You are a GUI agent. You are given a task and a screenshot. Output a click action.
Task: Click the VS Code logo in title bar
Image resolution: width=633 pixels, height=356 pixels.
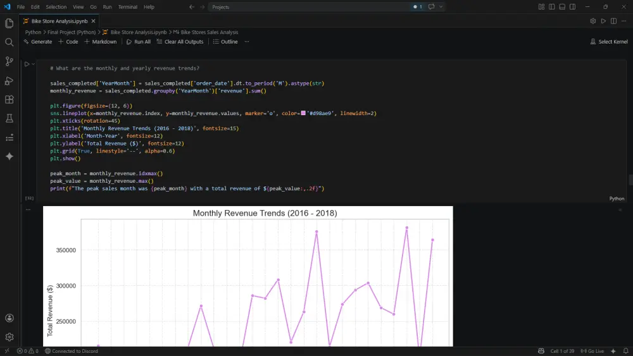[7, 7]
